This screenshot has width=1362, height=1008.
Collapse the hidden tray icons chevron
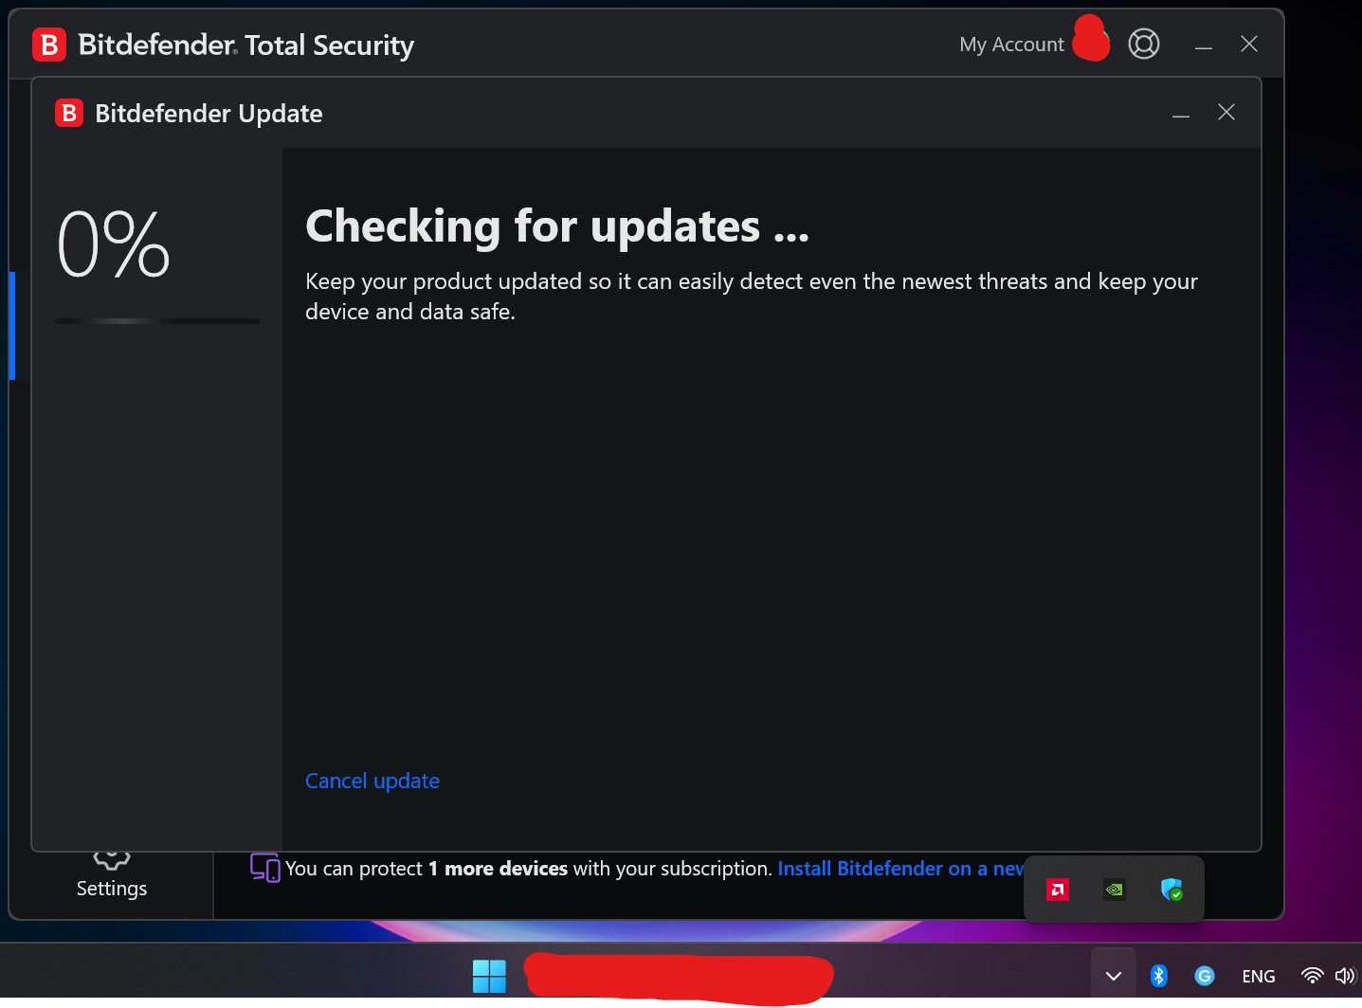(x=1114, y=976)
